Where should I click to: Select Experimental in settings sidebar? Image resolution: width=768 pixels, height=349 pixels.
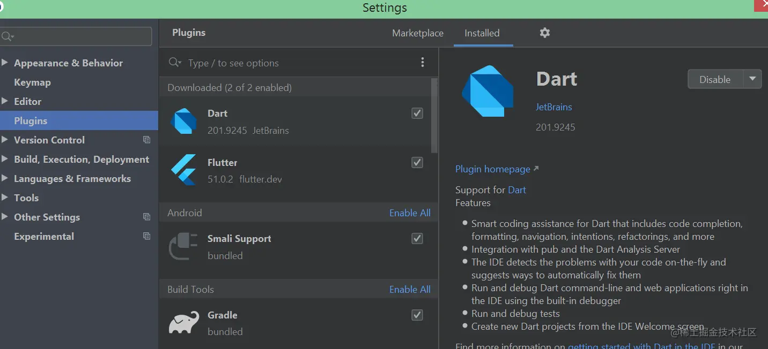(44, 237)
